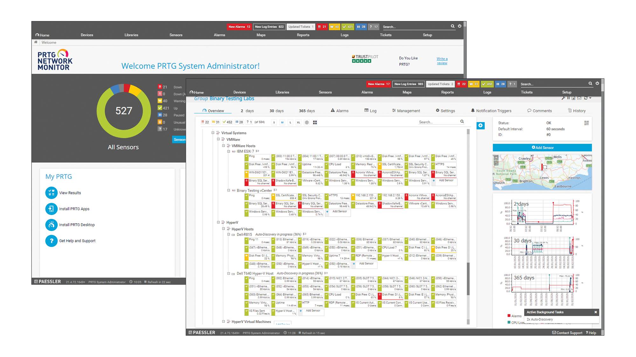Open the dropdown arrow beside the refresh icon

tap(591, 98)
